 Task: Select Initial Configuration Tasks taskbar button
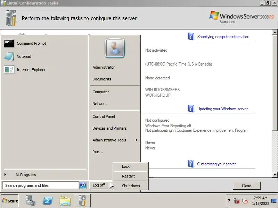[82, 201]
